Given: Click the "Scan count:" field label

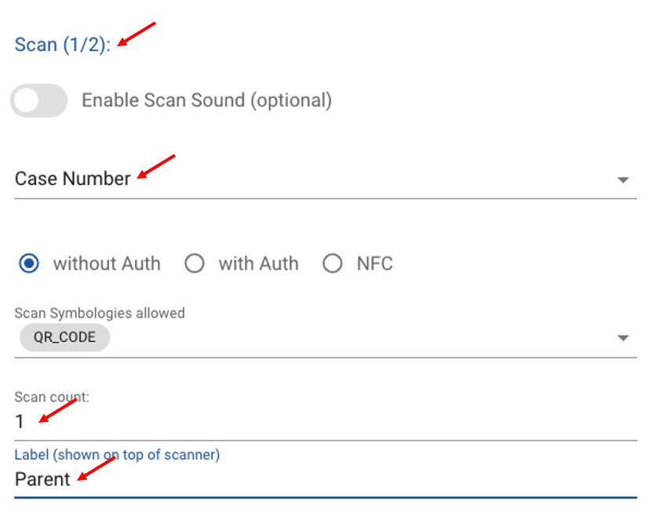Looking at the screenshot, I should [52, 398].
